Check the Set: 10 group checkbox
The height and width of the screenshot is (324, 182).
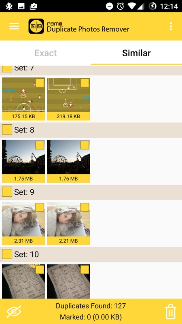pyautogui.click(x=7, y=254)
